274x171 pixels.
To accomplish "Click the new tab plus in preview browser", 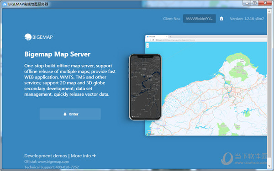I will [170, 37].
